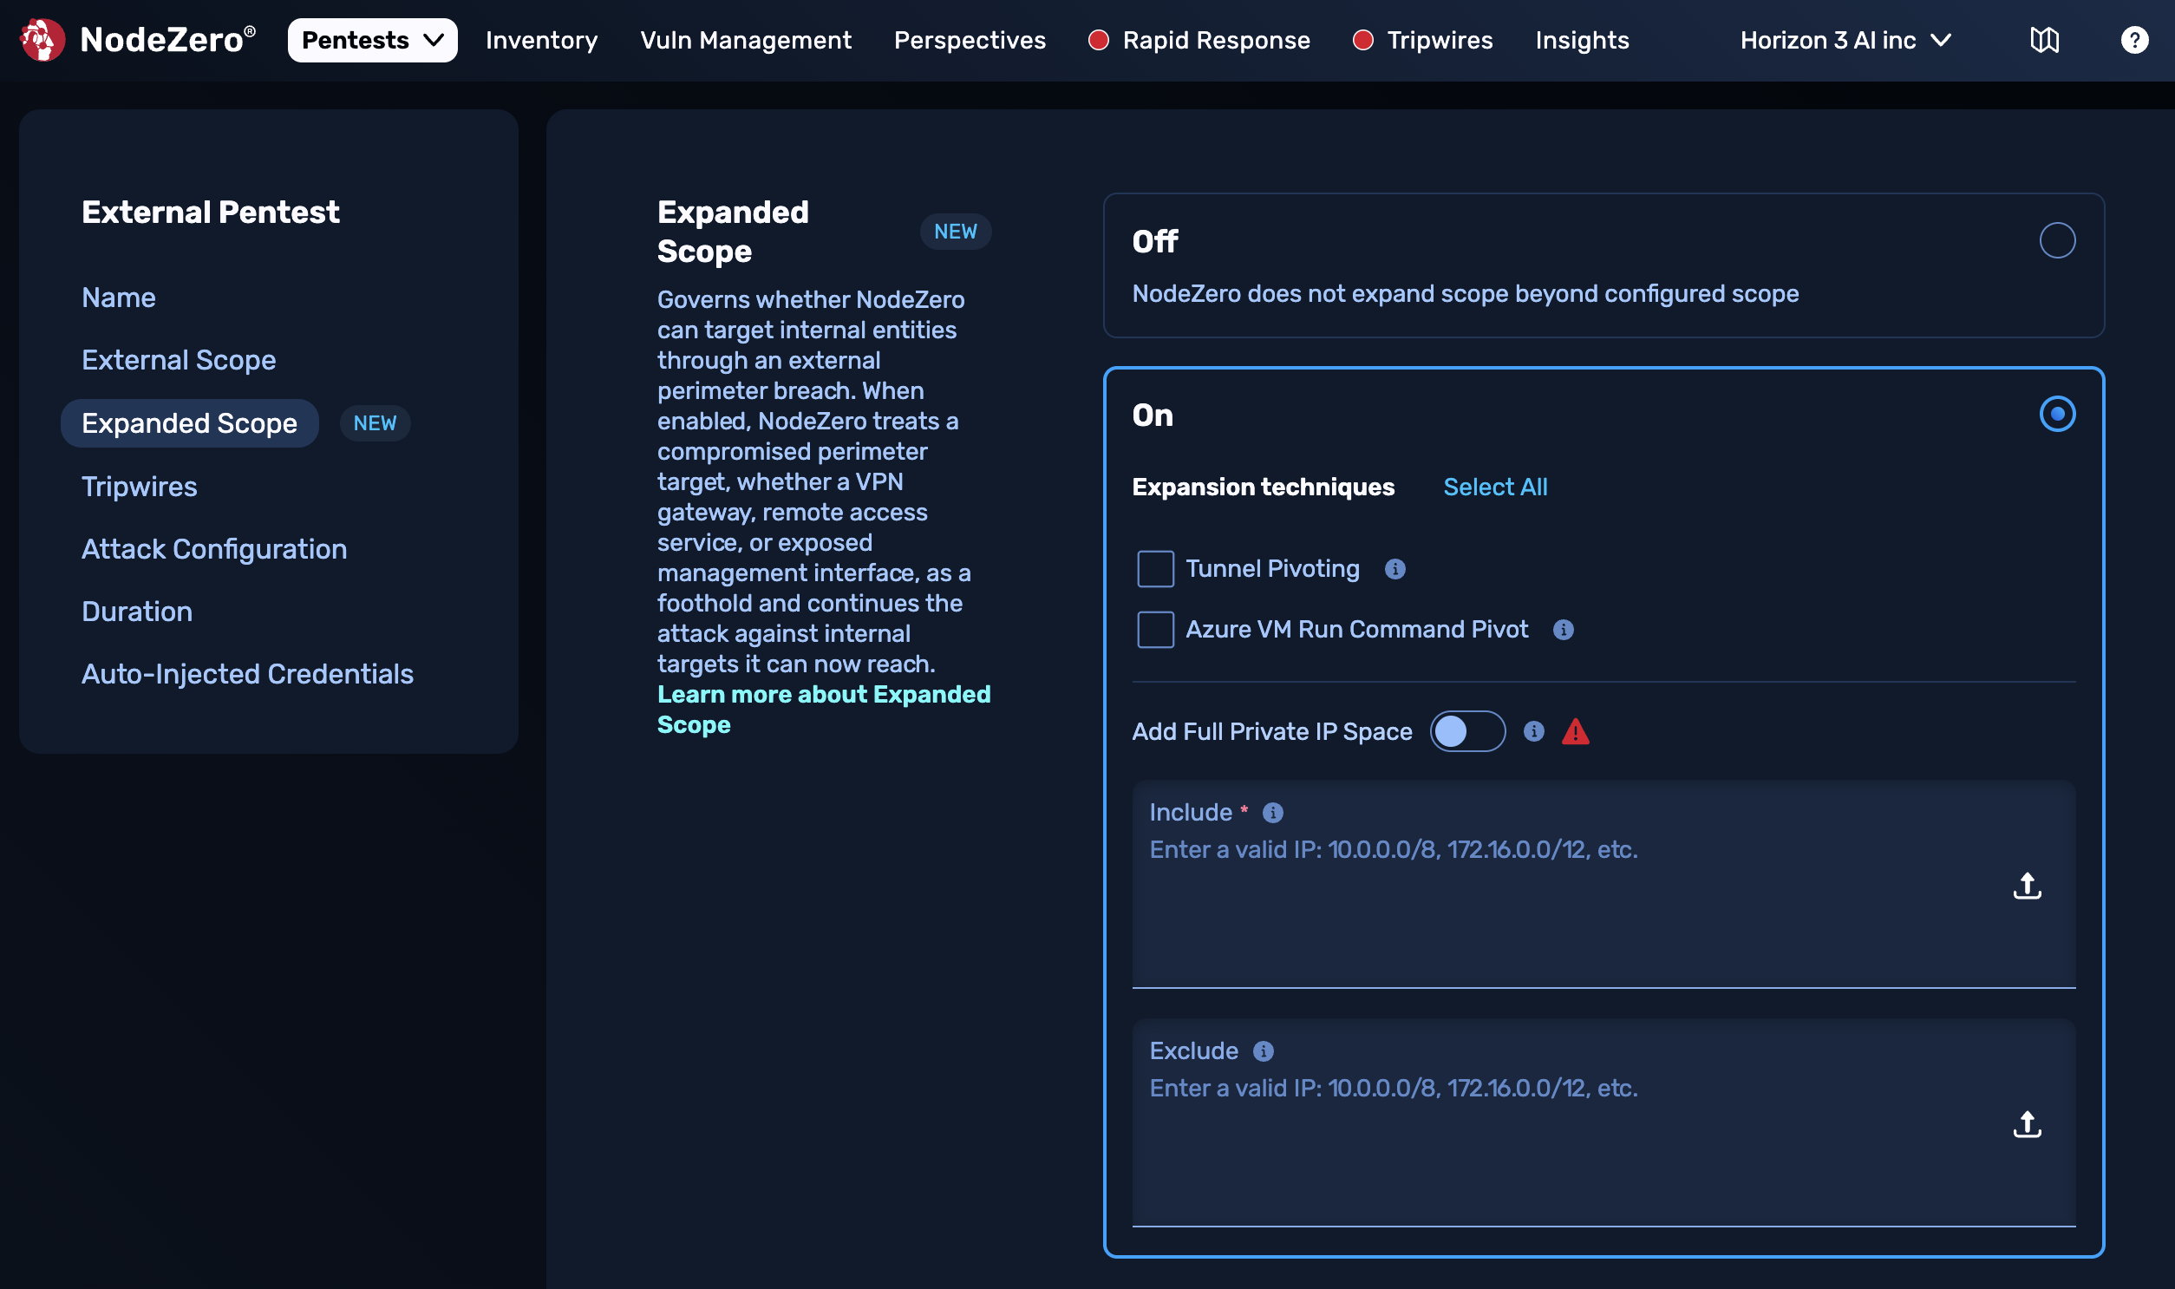Open Vuln Management in top navigation
This screenshot has height=1289, width=2175.
pyautogui.click(x=746, y=40)
